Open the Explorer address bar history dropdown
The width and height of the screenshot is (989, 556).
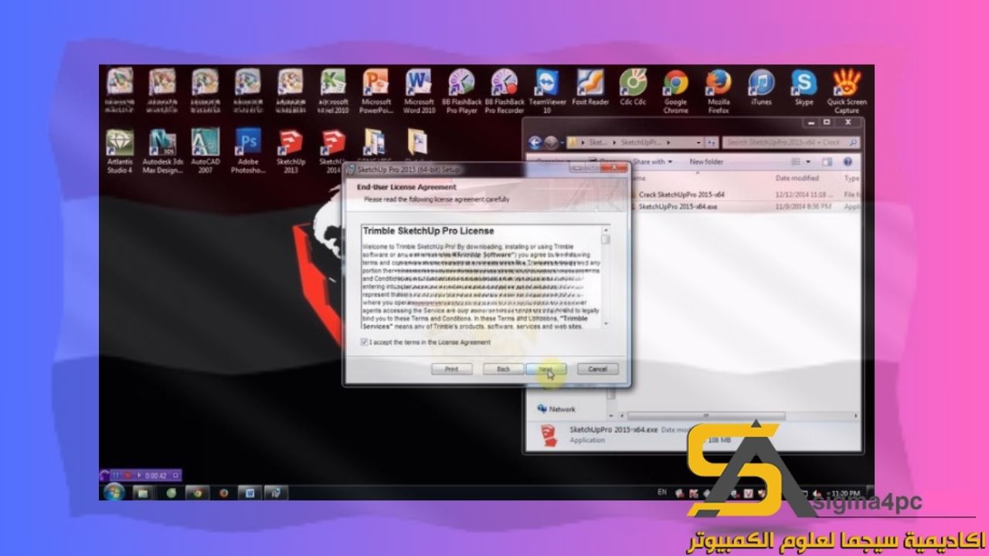click(x=698, y=143)
